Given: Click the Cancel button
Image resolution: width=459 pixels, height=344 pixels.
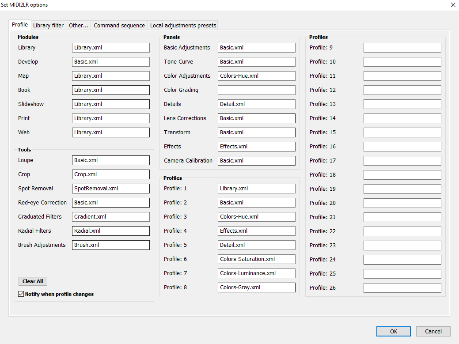Looking at the screenshot, I should pos(433,332).
